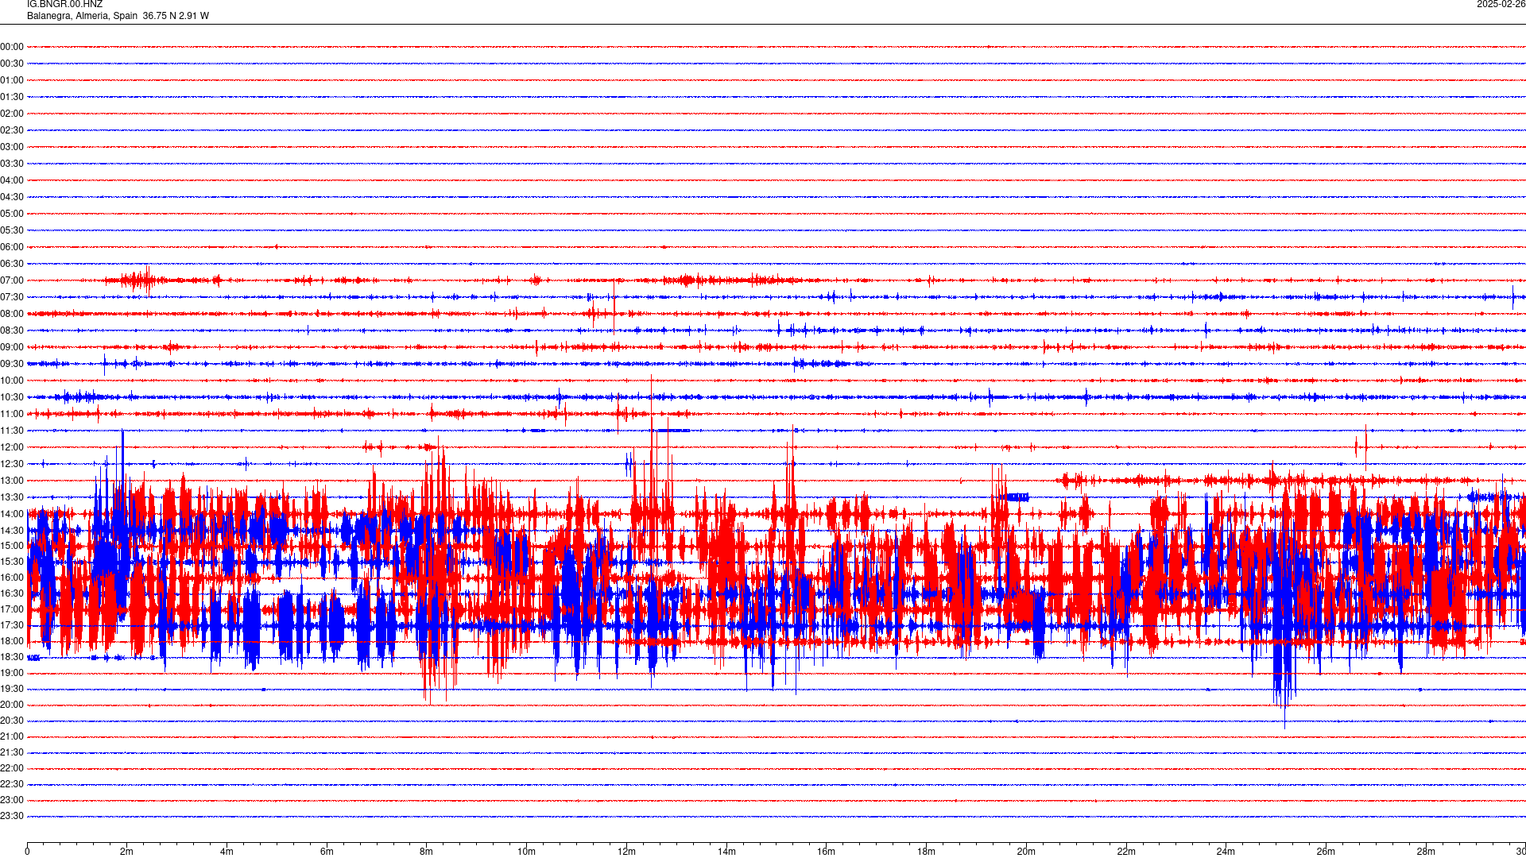Select the 07:30 time row label
Viewport: 1526px width, 858px height.
point(12,297)
